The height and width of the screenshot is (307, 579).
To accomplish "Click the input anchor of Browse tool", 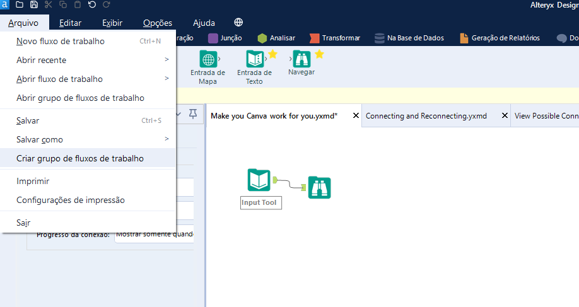I will point(303,188).
